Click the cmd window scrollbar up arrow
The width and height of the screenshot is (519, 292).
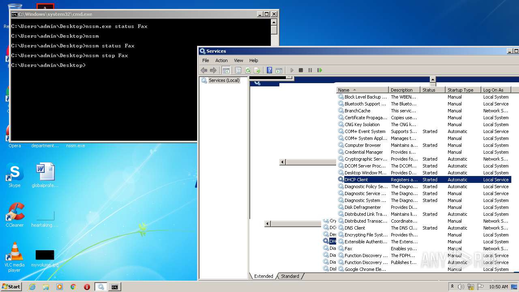tap(274, 23)
